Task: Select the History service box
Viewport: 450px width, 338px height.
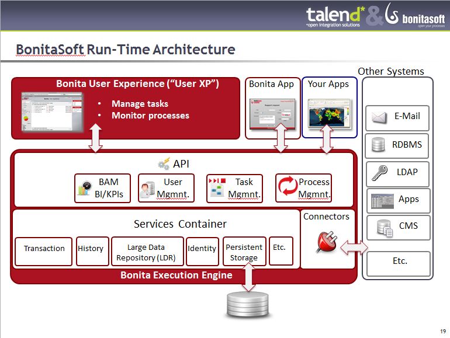Action: tap(92, 251)
